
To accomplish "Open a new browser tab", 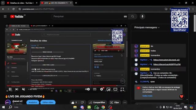I will tap(76, 3).
